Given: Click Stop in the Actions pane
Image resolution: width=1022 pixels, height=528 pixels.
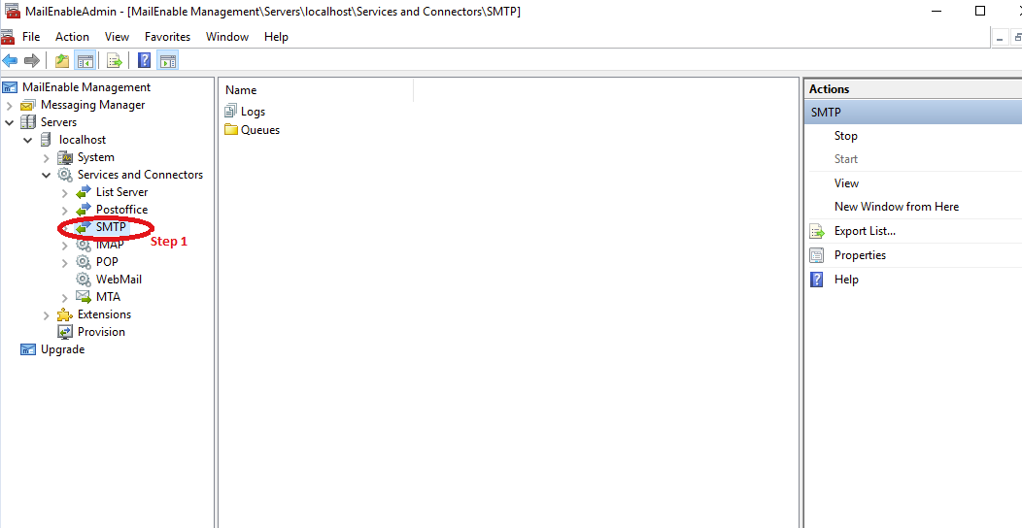Looking at the screenshot, I should [846, 136].
